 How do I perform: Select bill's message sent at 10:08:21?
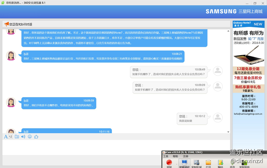coord(103,57)
